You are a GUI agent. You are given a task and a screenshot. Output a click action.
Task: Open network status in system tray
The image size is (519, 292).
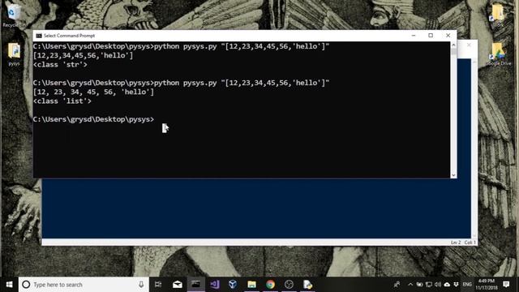[x=429, y=285]
